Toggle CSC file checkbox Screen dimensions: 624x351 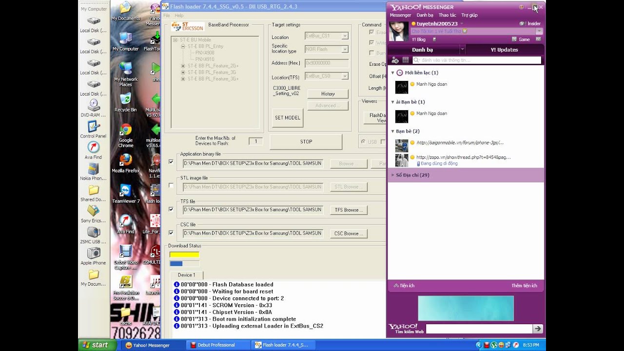tap(171, 233)
